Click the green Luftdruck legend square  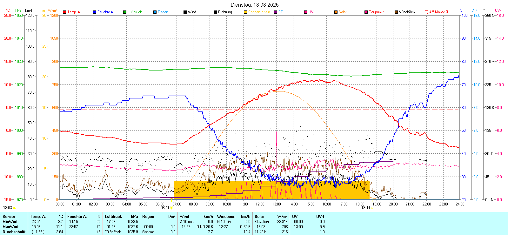coord(125,12)
